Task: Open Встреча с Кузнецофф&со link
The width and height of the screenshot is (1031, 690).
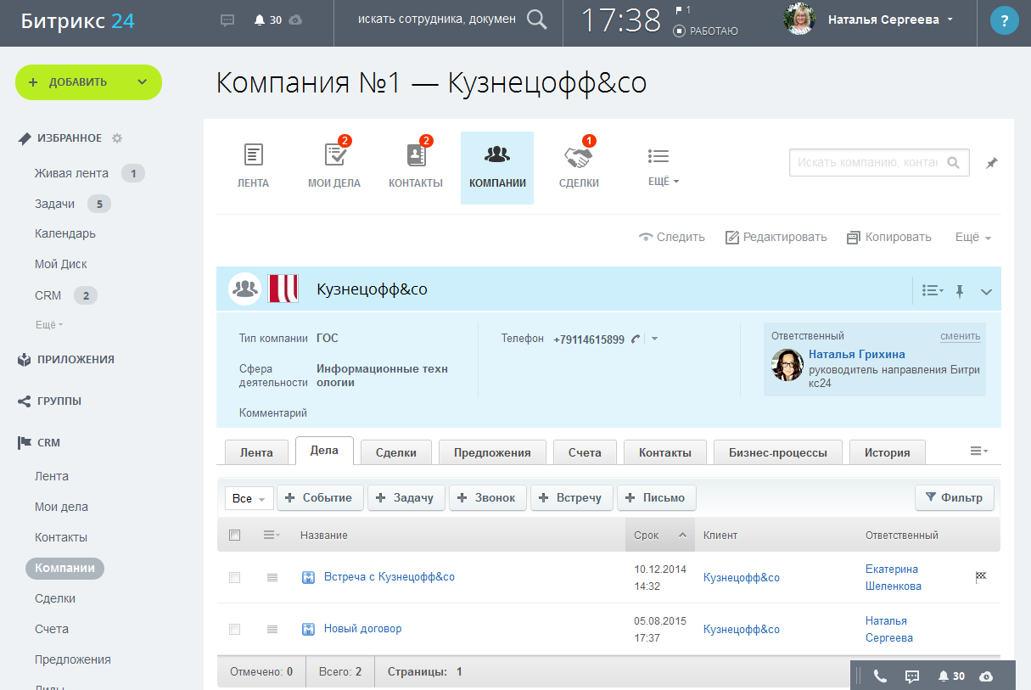Action: click(x=389, y=577)
